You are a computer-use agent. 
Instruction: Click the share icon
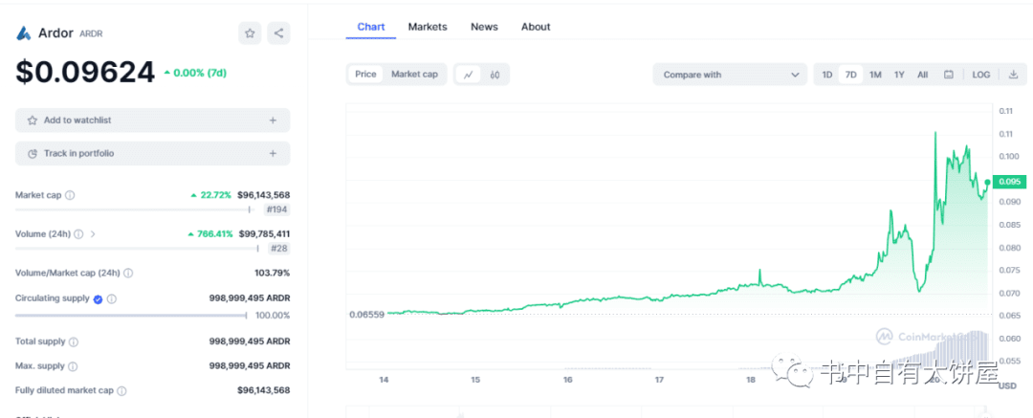[x=278, y=33]
